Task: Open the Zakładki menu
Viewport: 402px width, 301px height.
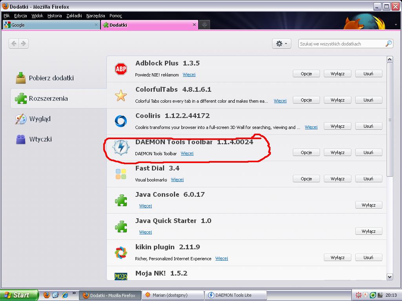Action: point(74,16)
